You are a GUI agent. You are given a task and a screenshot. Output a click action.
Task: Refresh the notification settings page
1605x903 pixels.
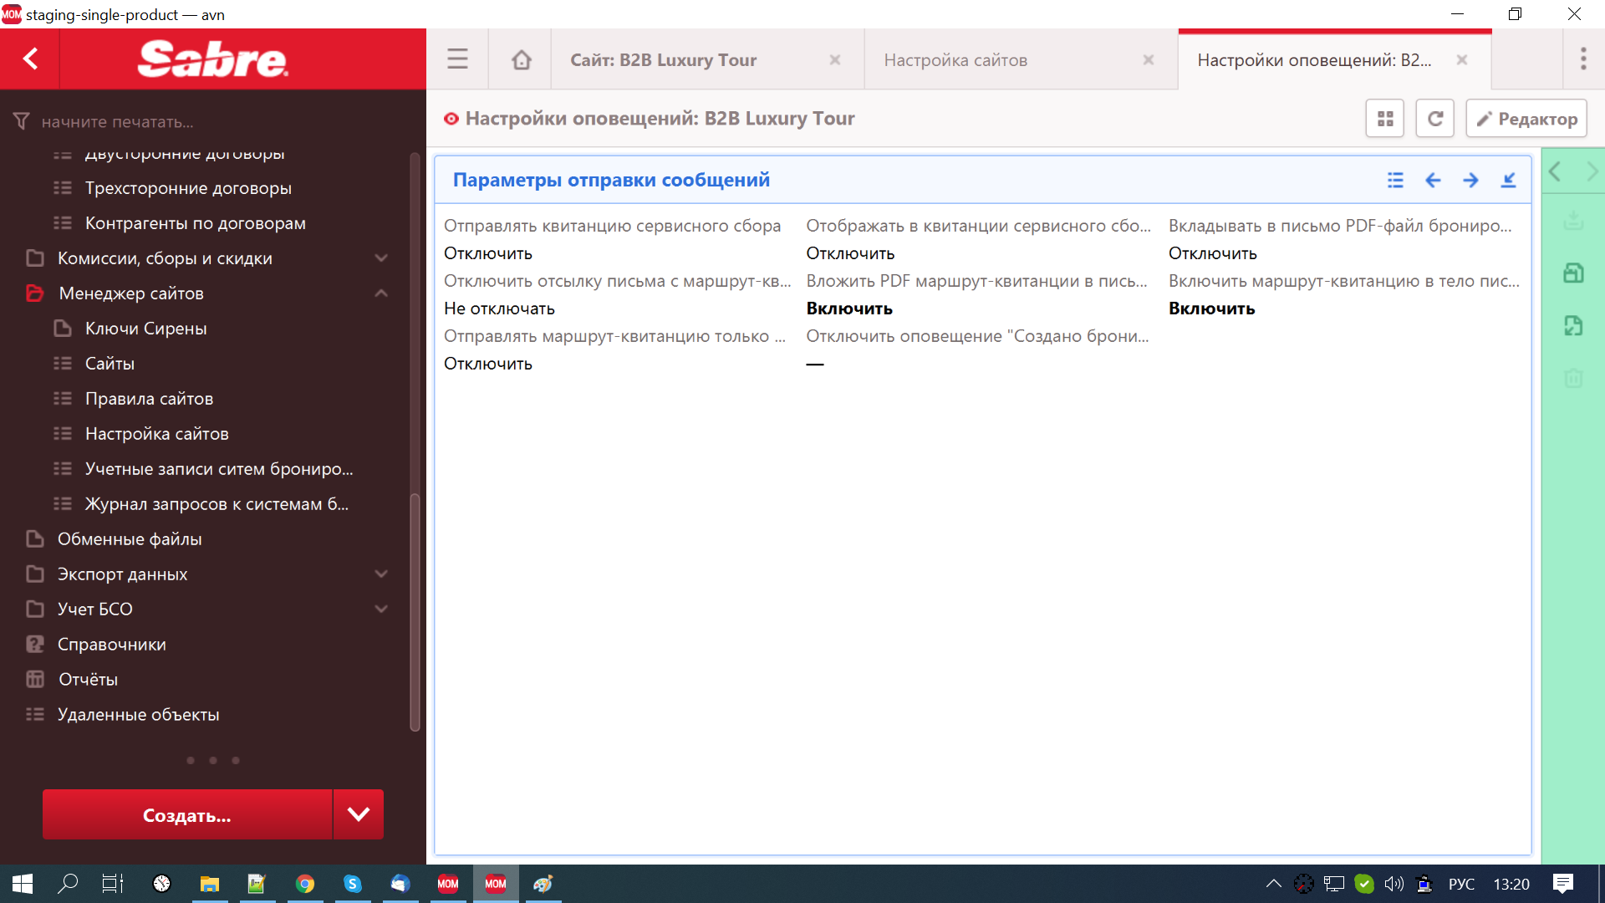(1434, 119)
